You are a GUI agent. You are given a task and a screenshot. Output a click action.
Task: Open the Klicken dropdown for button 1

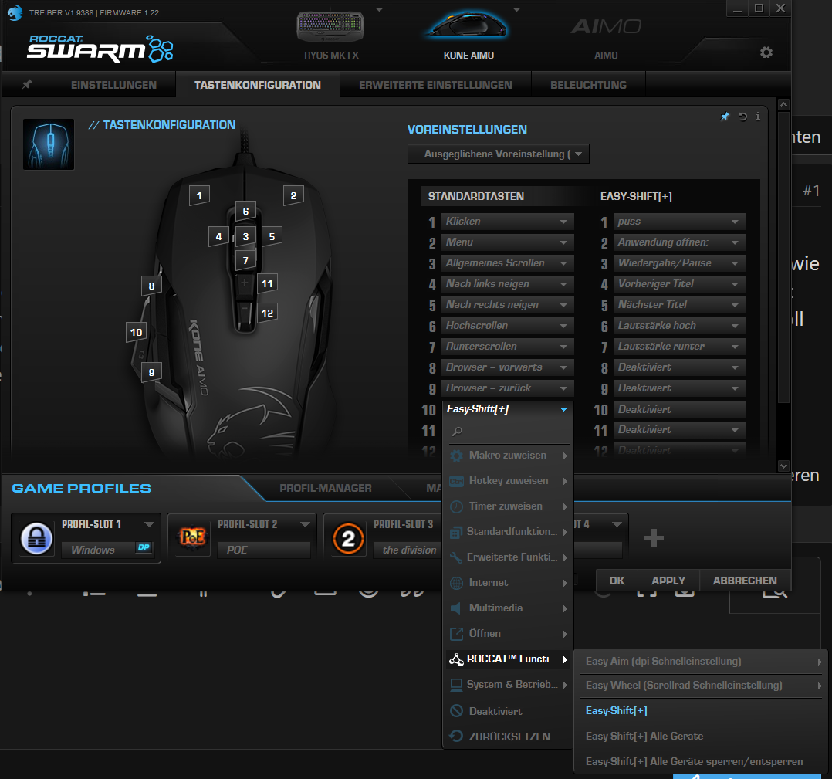coord(507,222)
